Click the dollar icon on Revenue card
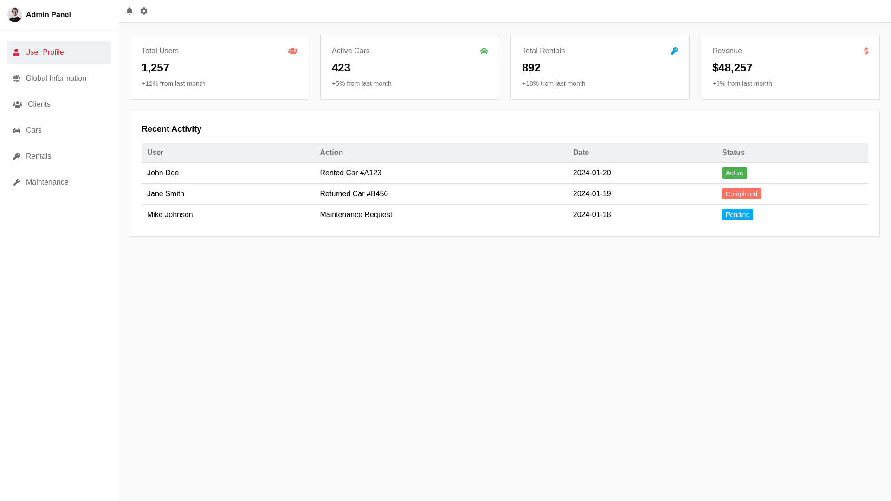Screen dimensions: 891x501 [866, 51]
